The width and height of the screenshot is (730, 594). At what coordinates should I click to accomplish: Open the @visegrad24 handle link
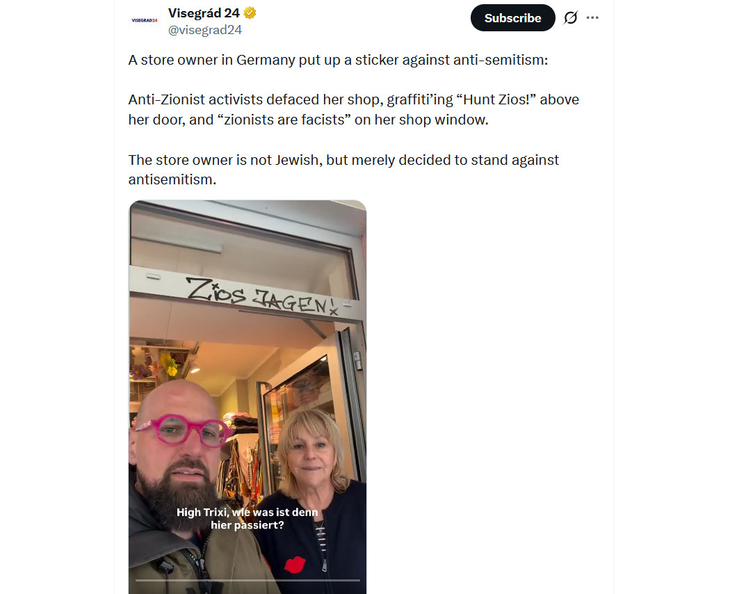click(x=205, y=30)
